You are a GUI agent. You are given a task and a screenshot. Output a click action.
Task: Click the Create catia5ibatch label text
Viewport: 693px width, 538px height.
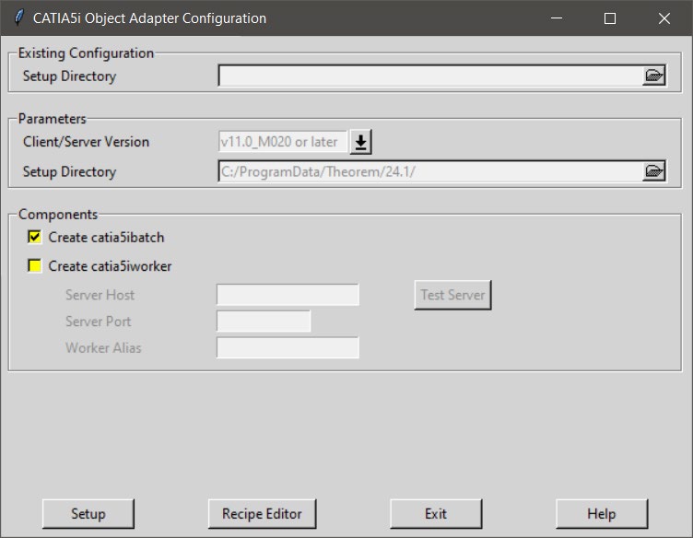106,237
